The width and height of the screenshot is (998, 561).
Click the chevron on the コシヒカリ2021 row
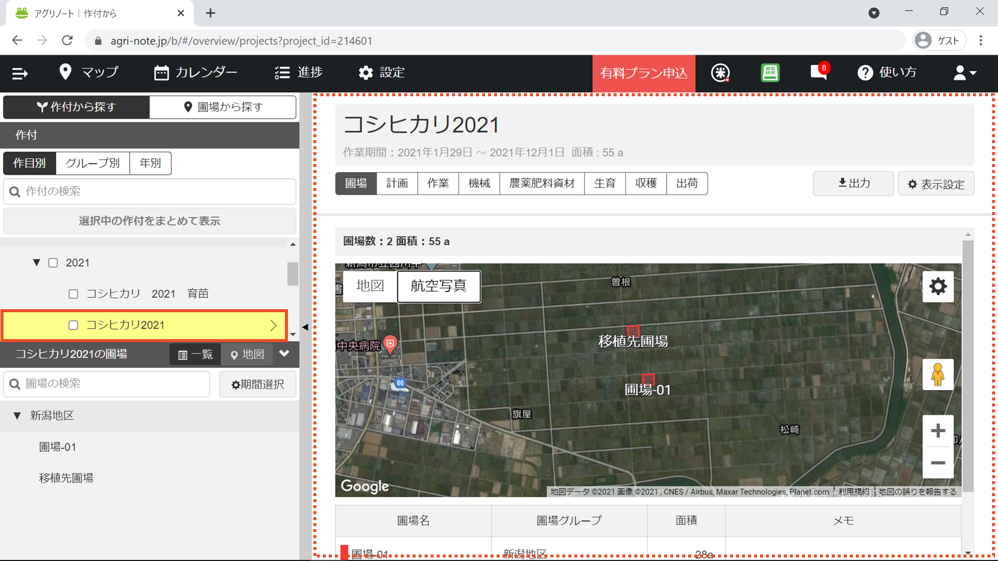coord(273,326)
